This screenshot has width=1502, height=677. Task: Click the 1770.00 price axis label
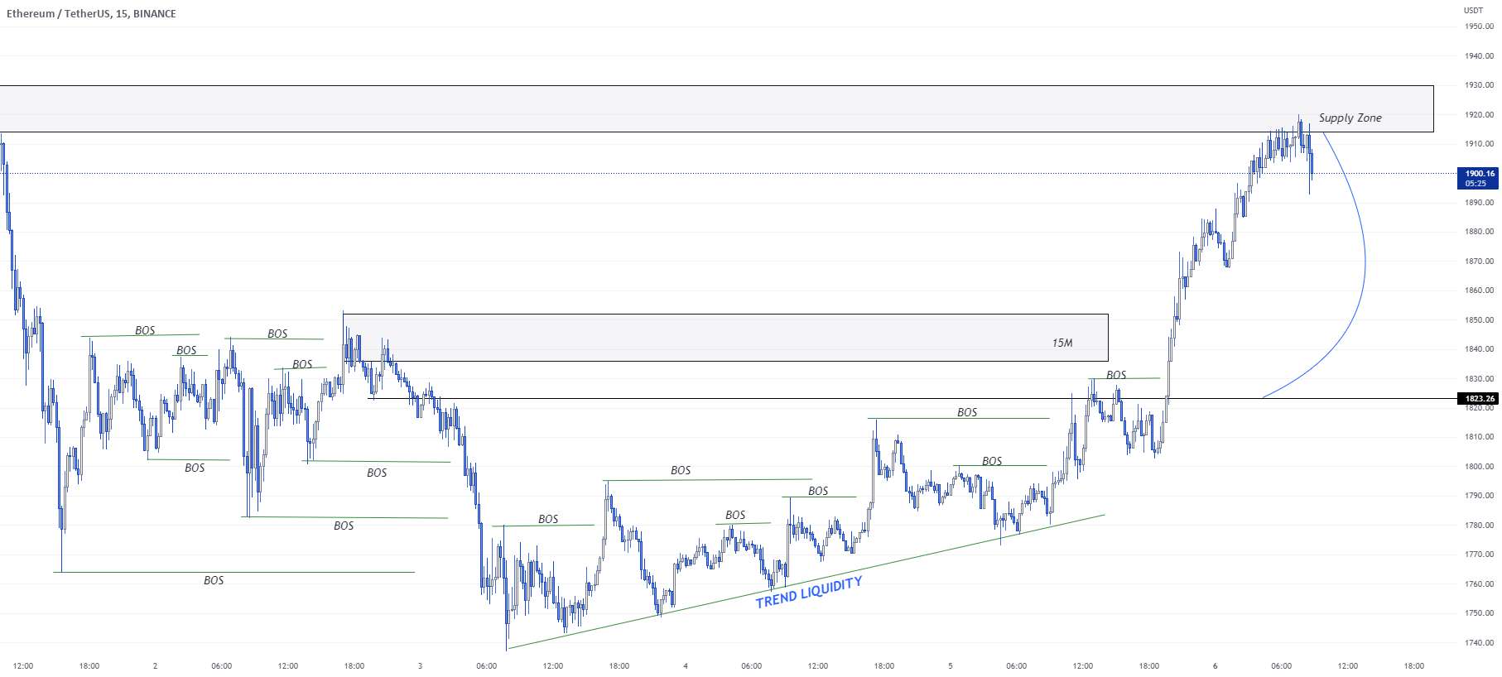pos(1479,555)
